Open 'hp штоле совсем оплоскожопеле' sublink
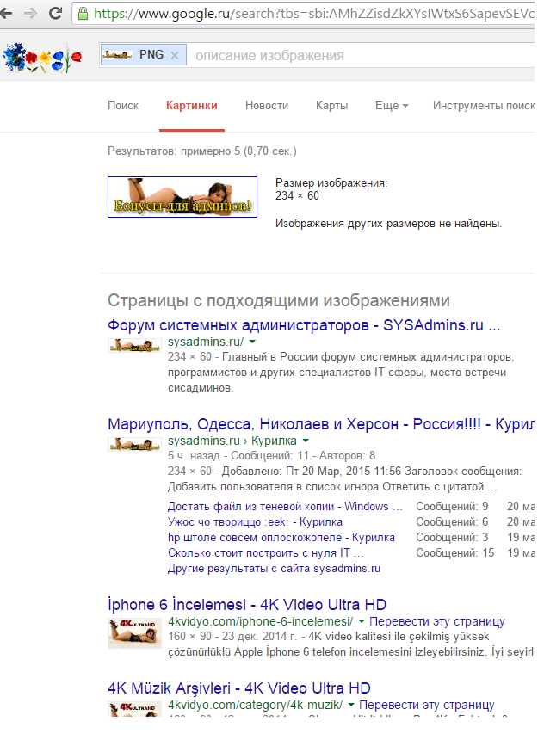 281,538
